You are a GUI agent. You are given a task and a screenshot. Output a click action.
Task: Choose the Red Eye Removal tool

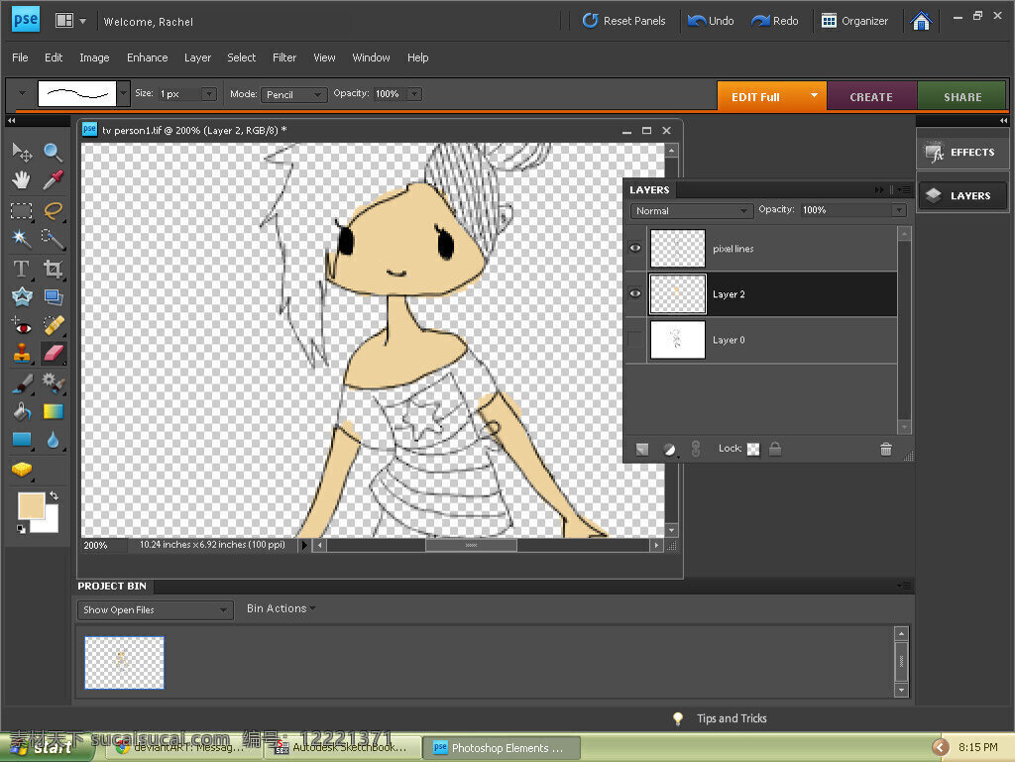(x=22, y=325)
